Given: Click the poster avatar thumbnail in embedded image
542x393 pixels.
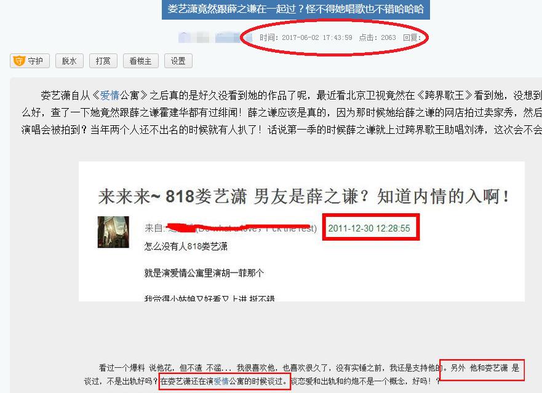Looking at the screenshot, I should pyautogui.click(x=113, y=232).
